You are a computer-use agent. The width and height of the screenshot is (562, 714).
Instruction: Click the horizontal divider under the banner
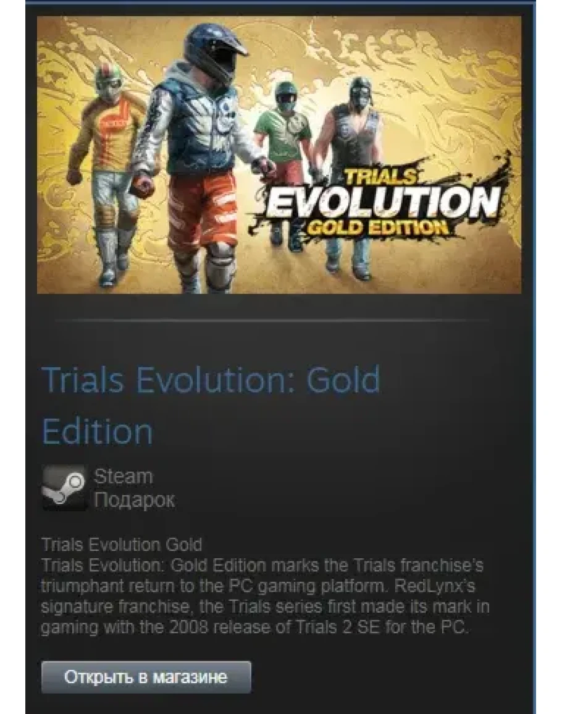(272, 321)
